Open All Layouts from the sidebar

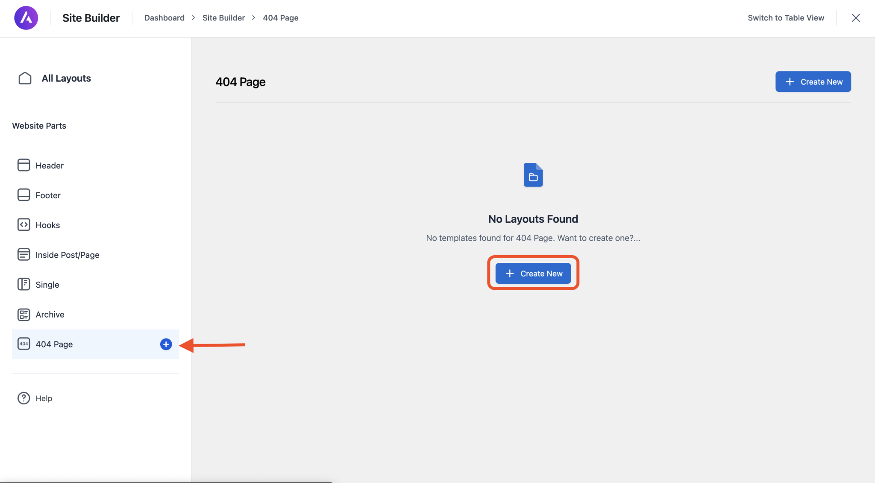(x=66, y=78)
